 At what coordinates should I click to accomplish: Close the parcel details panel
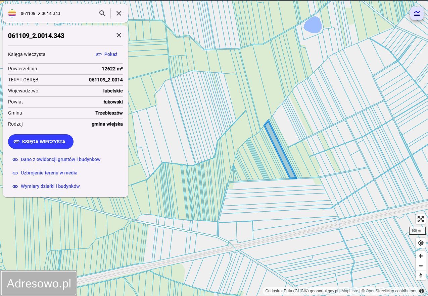point(119,35)
